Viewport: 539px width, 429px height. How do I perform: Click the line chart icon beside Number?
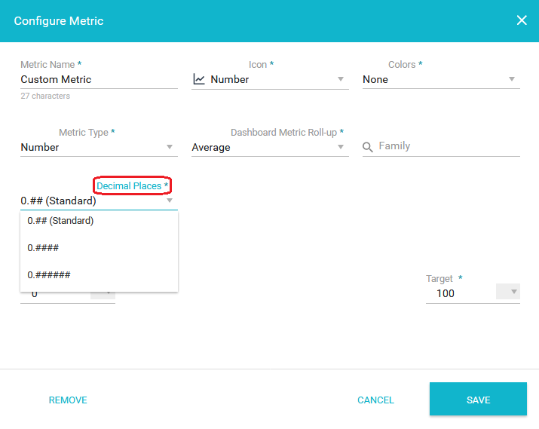pos(199,79)
